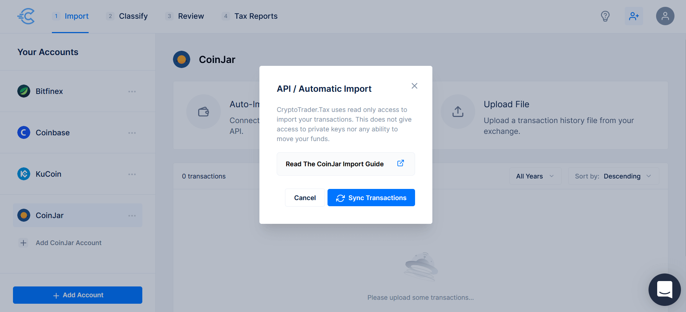686x312 pixels.
Task: Click the KuCoin logo icon
Action: point(24,174)
